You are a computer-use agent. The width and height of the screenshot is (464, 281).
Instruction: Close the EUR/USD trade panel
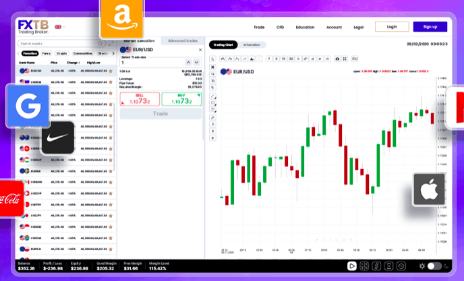click(200, 50)
